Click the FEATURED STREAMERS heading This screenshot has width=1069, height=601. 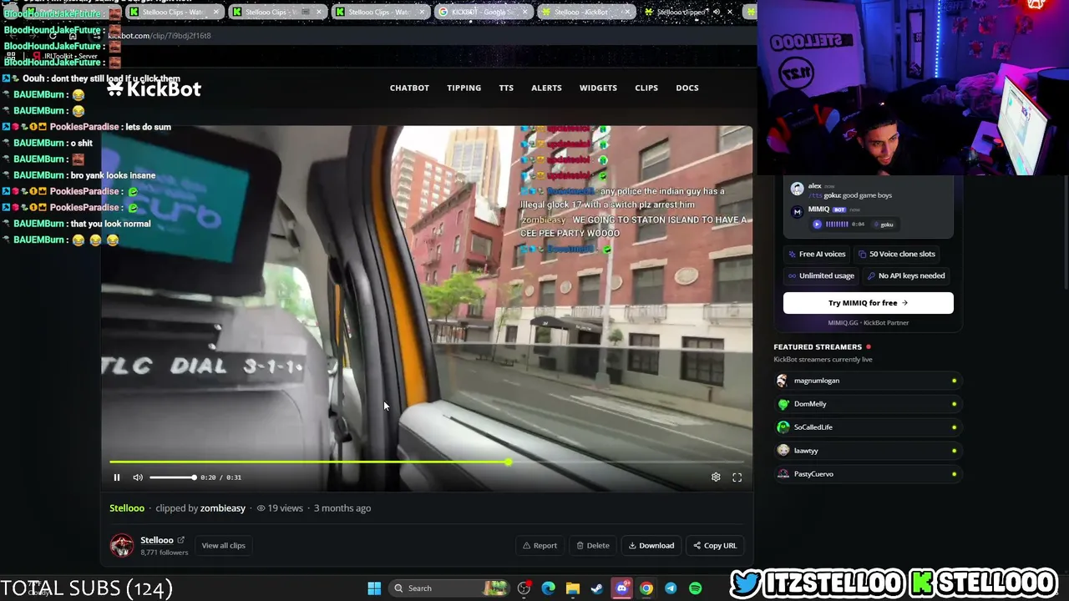tap(818, 347)
